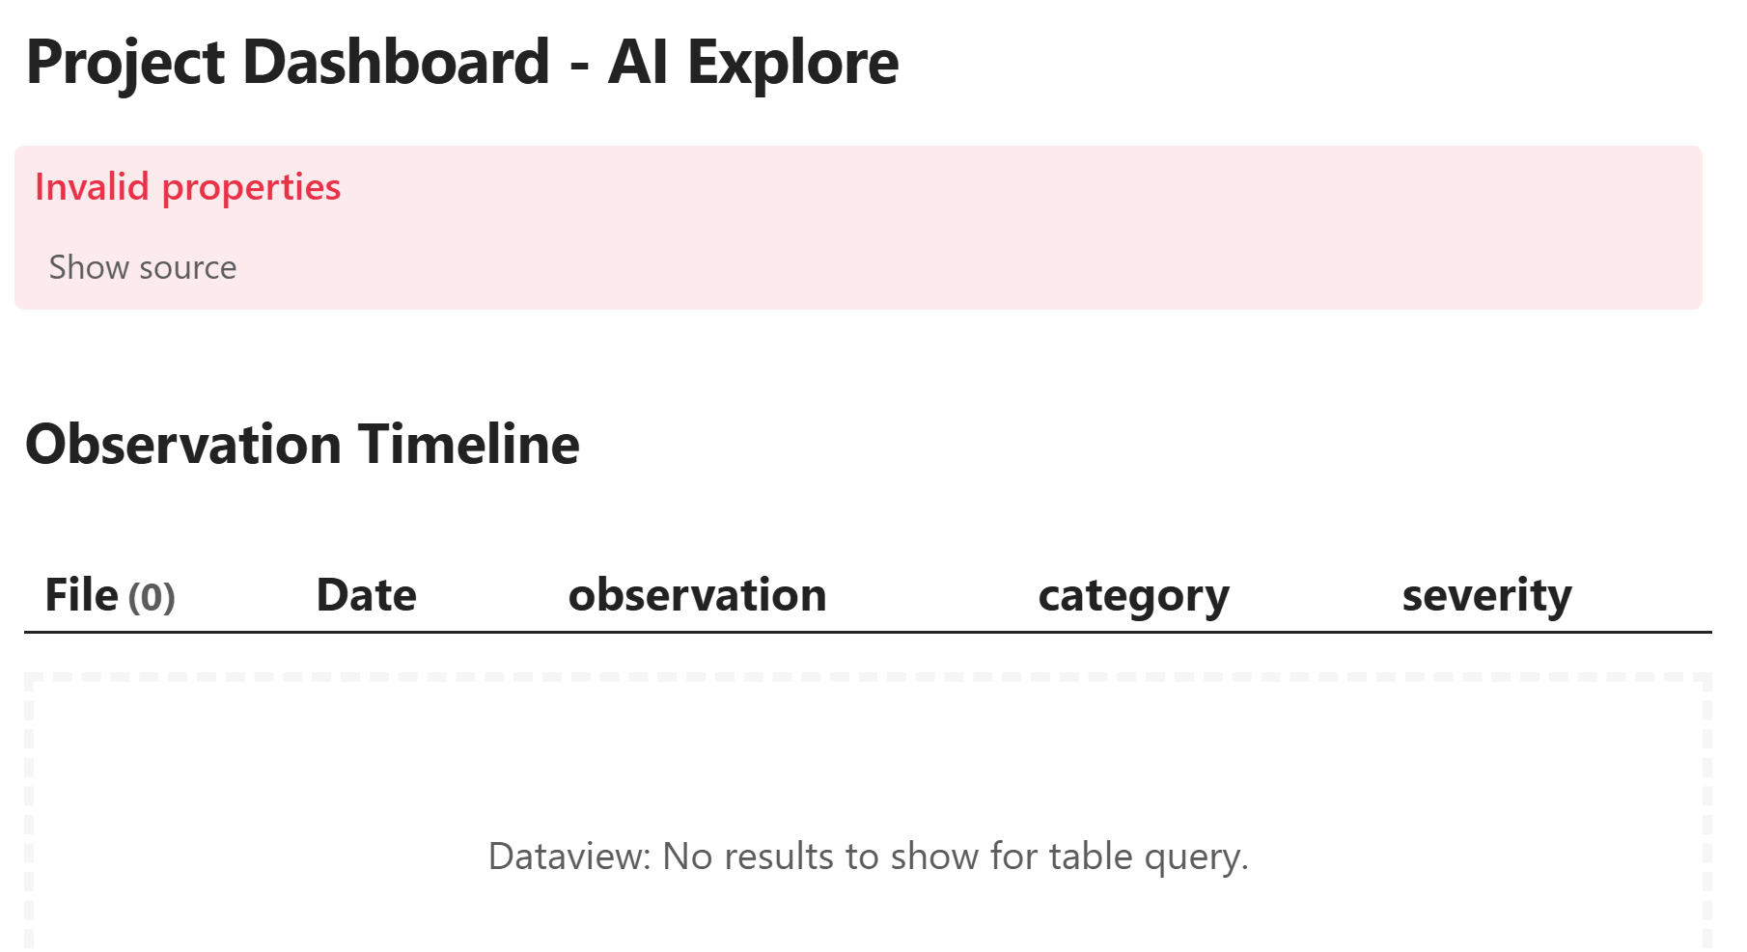Click the File column header

tap(82, 595)
